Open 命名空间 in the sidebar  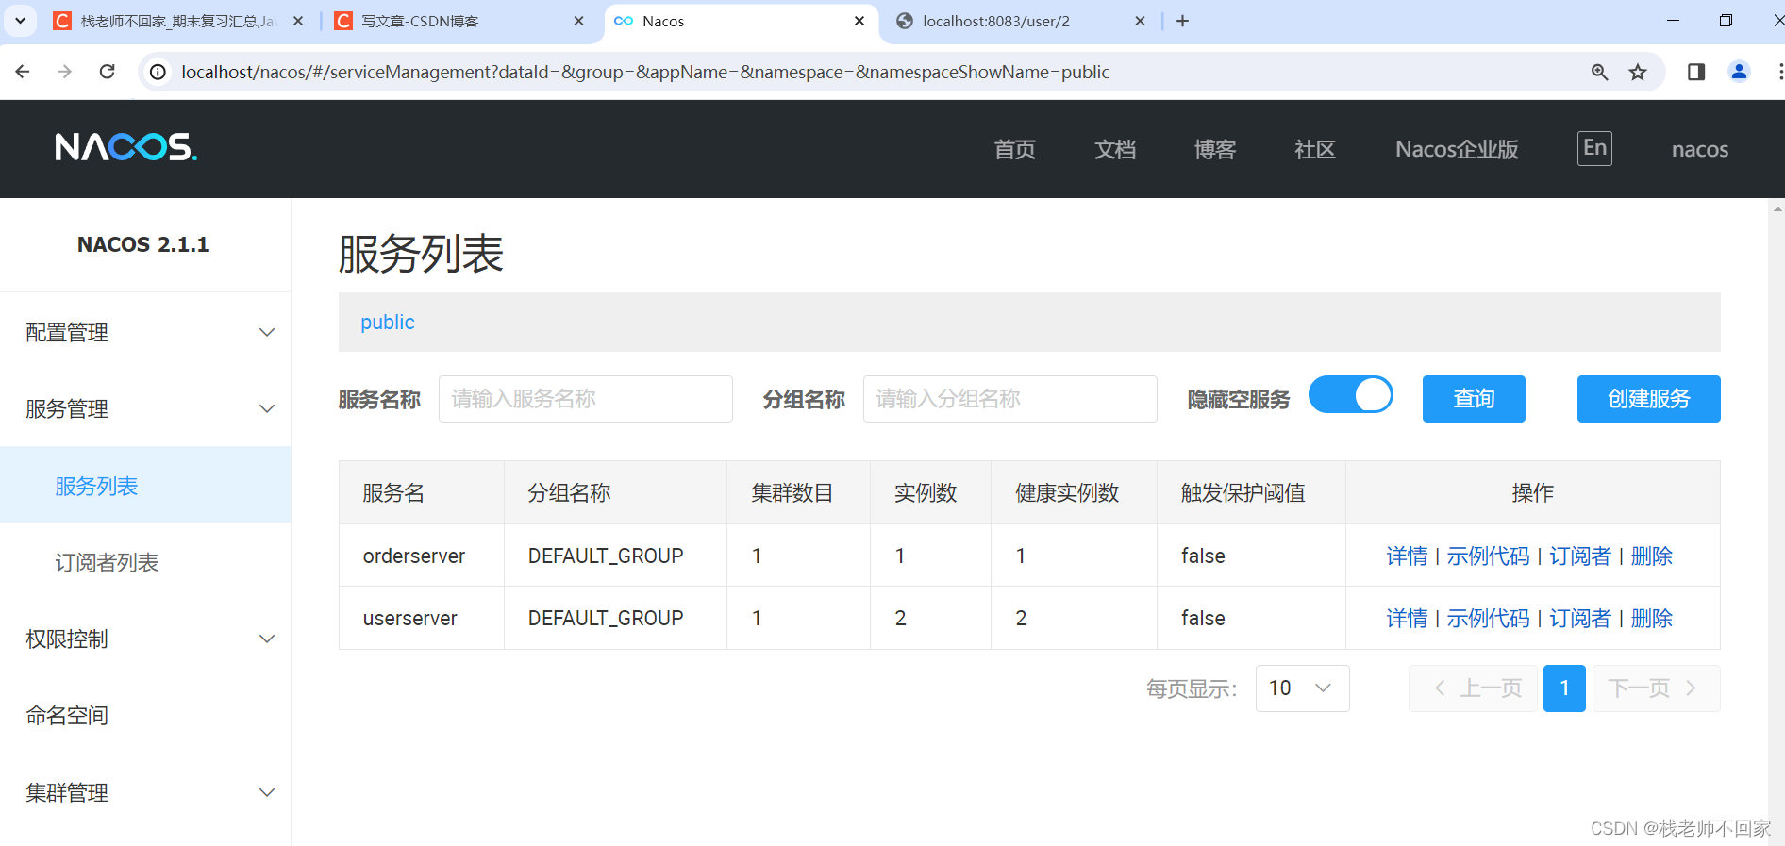[x=145, y=715]
